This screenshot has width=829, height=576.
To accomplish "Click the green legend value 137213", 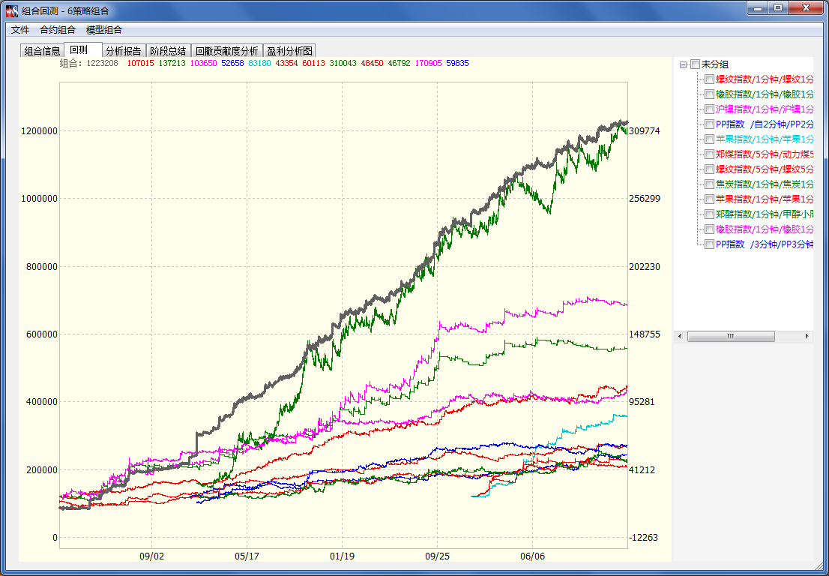I will coord(172,64).
